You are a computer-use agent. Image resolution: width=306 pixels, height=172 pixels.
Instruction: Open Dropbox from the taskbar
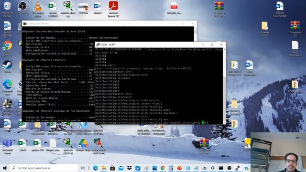click(129, 168)
